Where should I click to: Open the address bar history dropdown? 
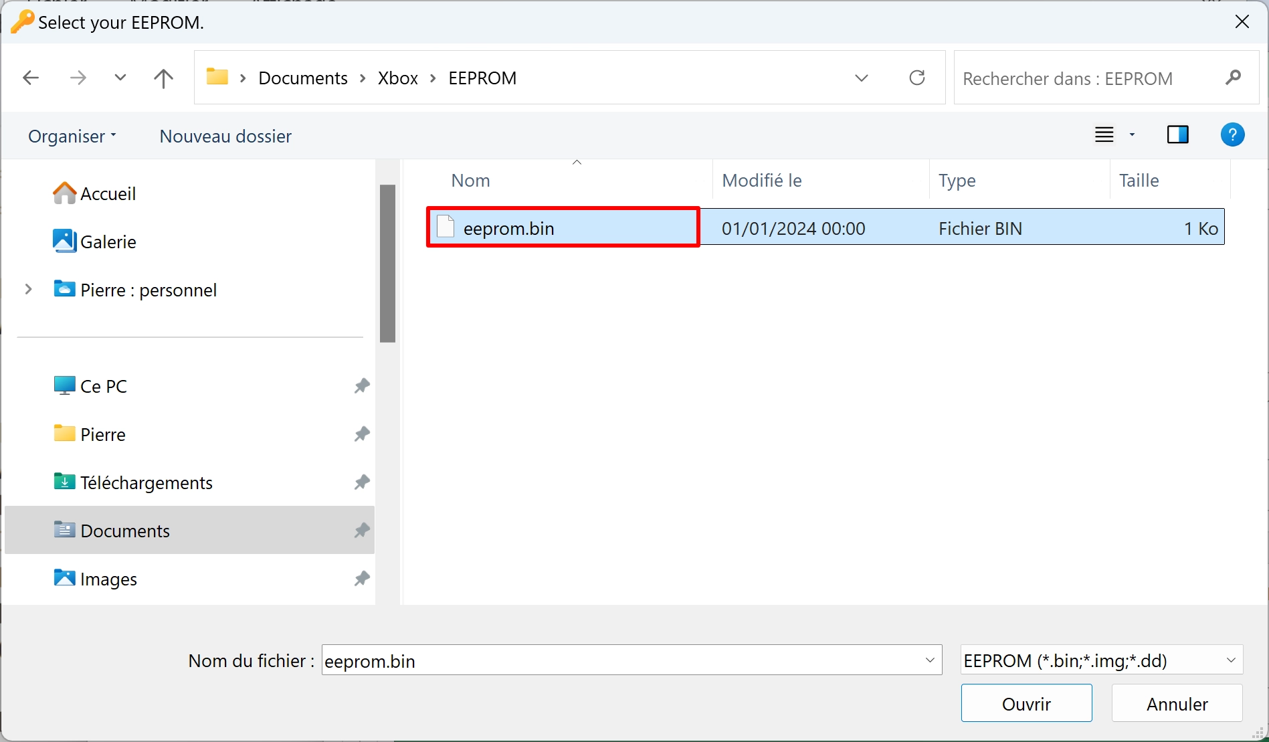pyautogui.click(x=862, y=78)
